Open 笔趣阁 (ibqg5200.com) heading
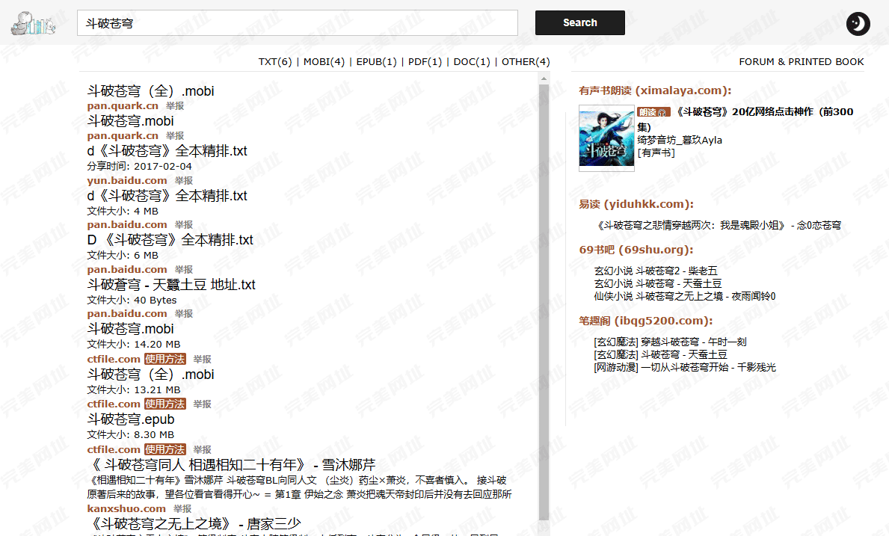Viewport: 889px width, 536px height. pos(646,321)
